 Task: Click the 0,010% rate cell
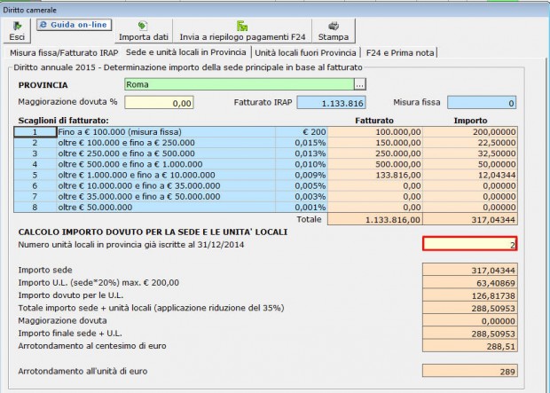point(302,164)
